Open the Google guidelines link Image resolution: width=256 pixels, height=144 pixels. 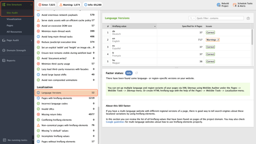115,122
